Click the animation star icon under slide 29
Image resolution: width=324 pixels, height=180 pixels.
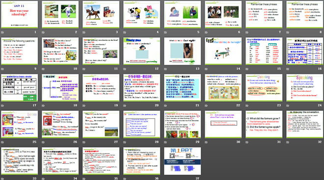pyautogui.click(x=165, y=142)
